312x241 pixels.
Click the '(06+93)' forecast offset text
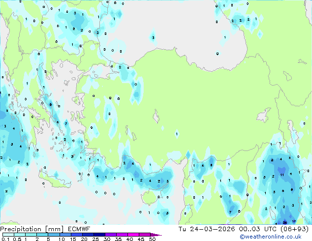click(x=294, y=229)
